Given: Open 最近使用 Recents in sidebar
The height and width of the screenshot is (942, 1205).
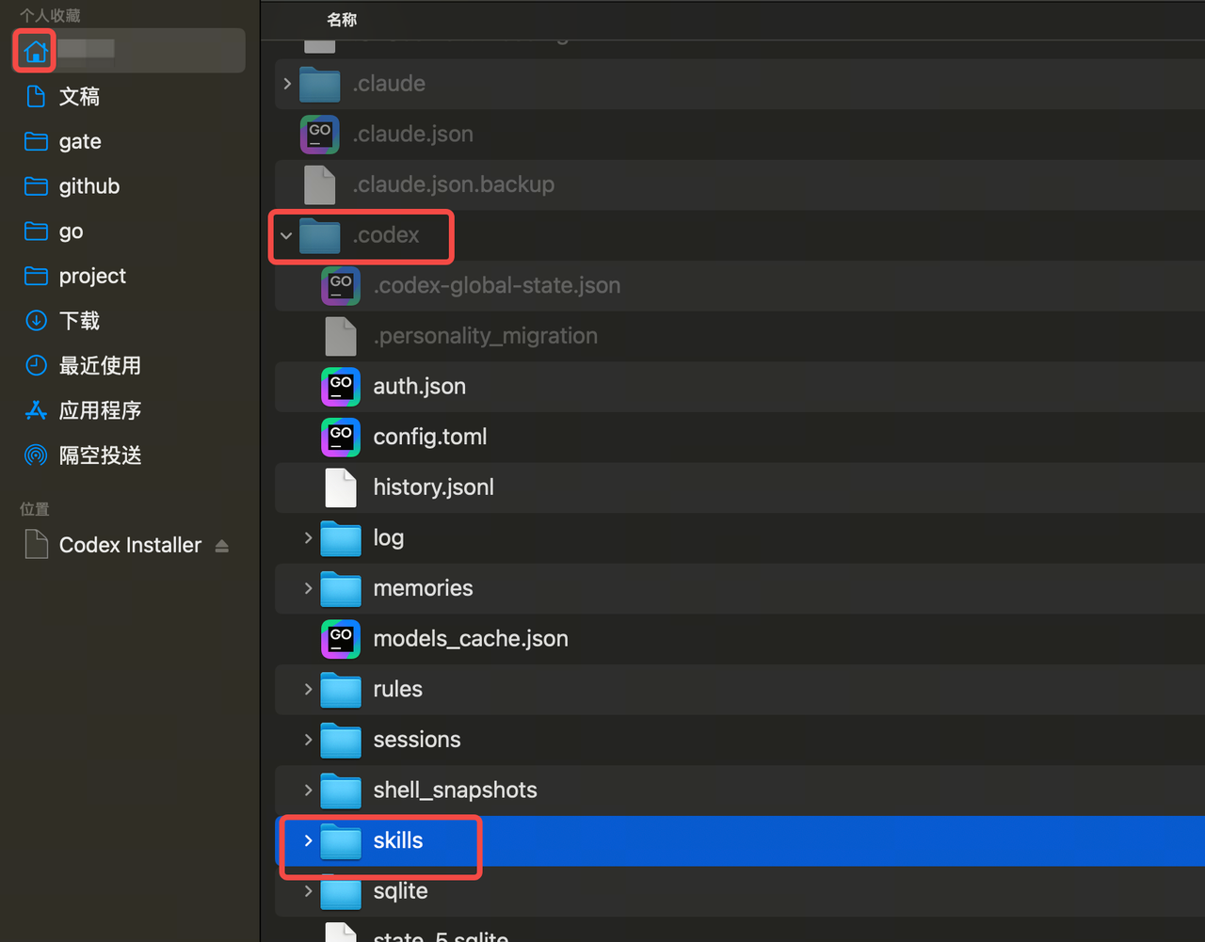Looking at the screenshot, I should 100,365.
